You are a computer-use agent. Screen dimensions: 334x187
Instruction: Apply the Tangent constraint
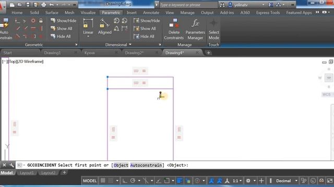(x=18, y=36)
